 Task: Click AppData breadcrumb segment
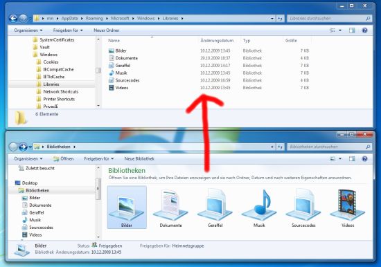pyautogui.click(x=69, y=19)
